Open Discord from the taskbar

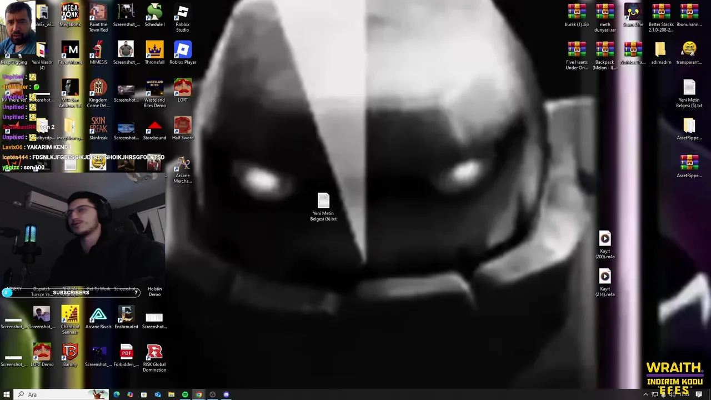[x=226, y=394]
